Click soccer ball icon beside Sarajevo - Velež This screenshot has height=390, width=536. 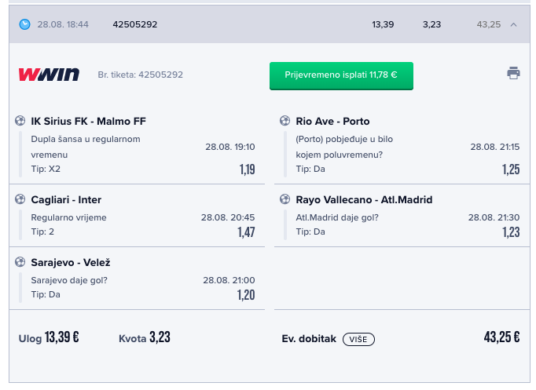point(20,262)
